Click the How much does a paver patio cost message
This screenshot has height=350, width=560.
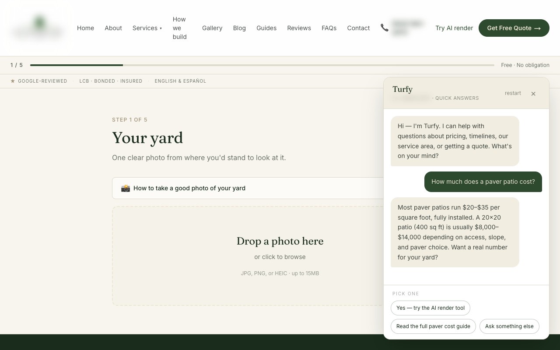[483, 182]
